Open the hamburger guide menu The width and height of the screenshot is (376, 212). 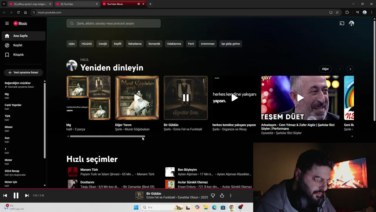(x=7, y=23)
